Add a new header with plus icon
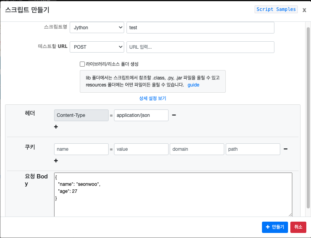The width and height of the screenshot is (311, 238). [56, 127]
